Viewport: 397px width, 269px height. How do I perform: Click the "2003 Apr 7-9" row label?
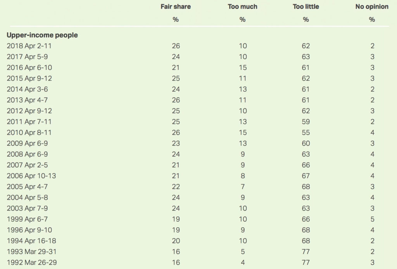click(28, 208)
